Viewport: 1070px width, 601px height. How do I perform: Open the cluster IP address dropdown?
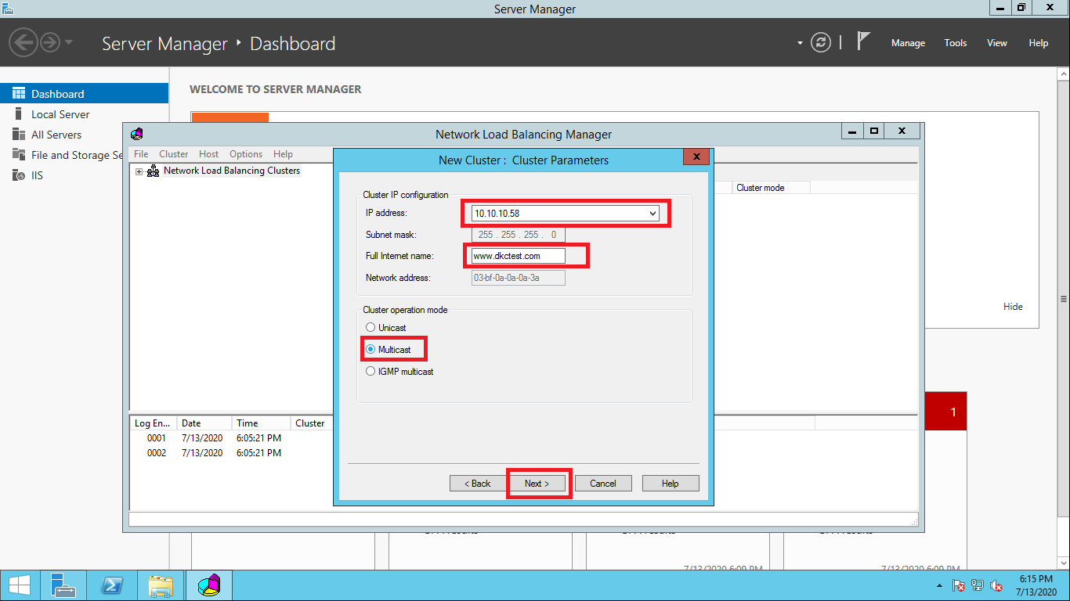pyautogui.click(x=652, y=213)
